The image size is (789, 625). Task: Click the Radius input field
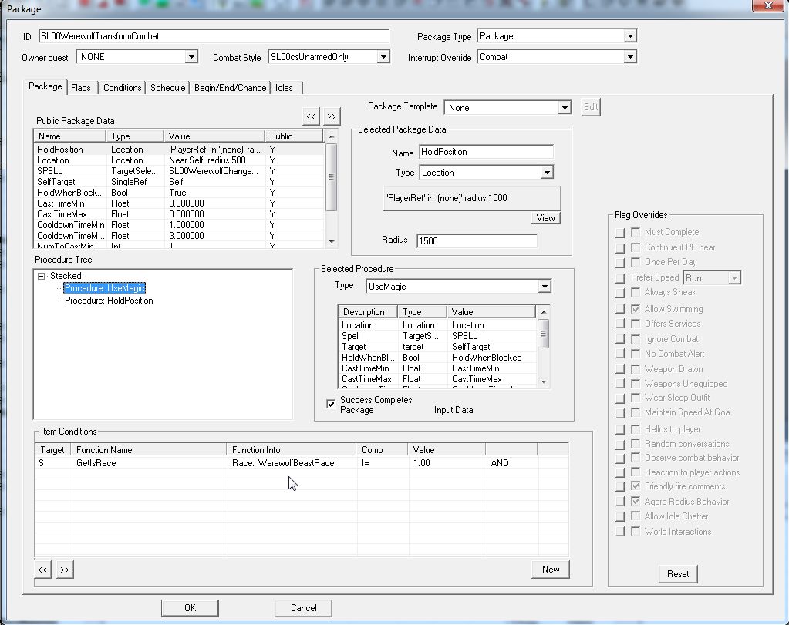tap(477, 241)
